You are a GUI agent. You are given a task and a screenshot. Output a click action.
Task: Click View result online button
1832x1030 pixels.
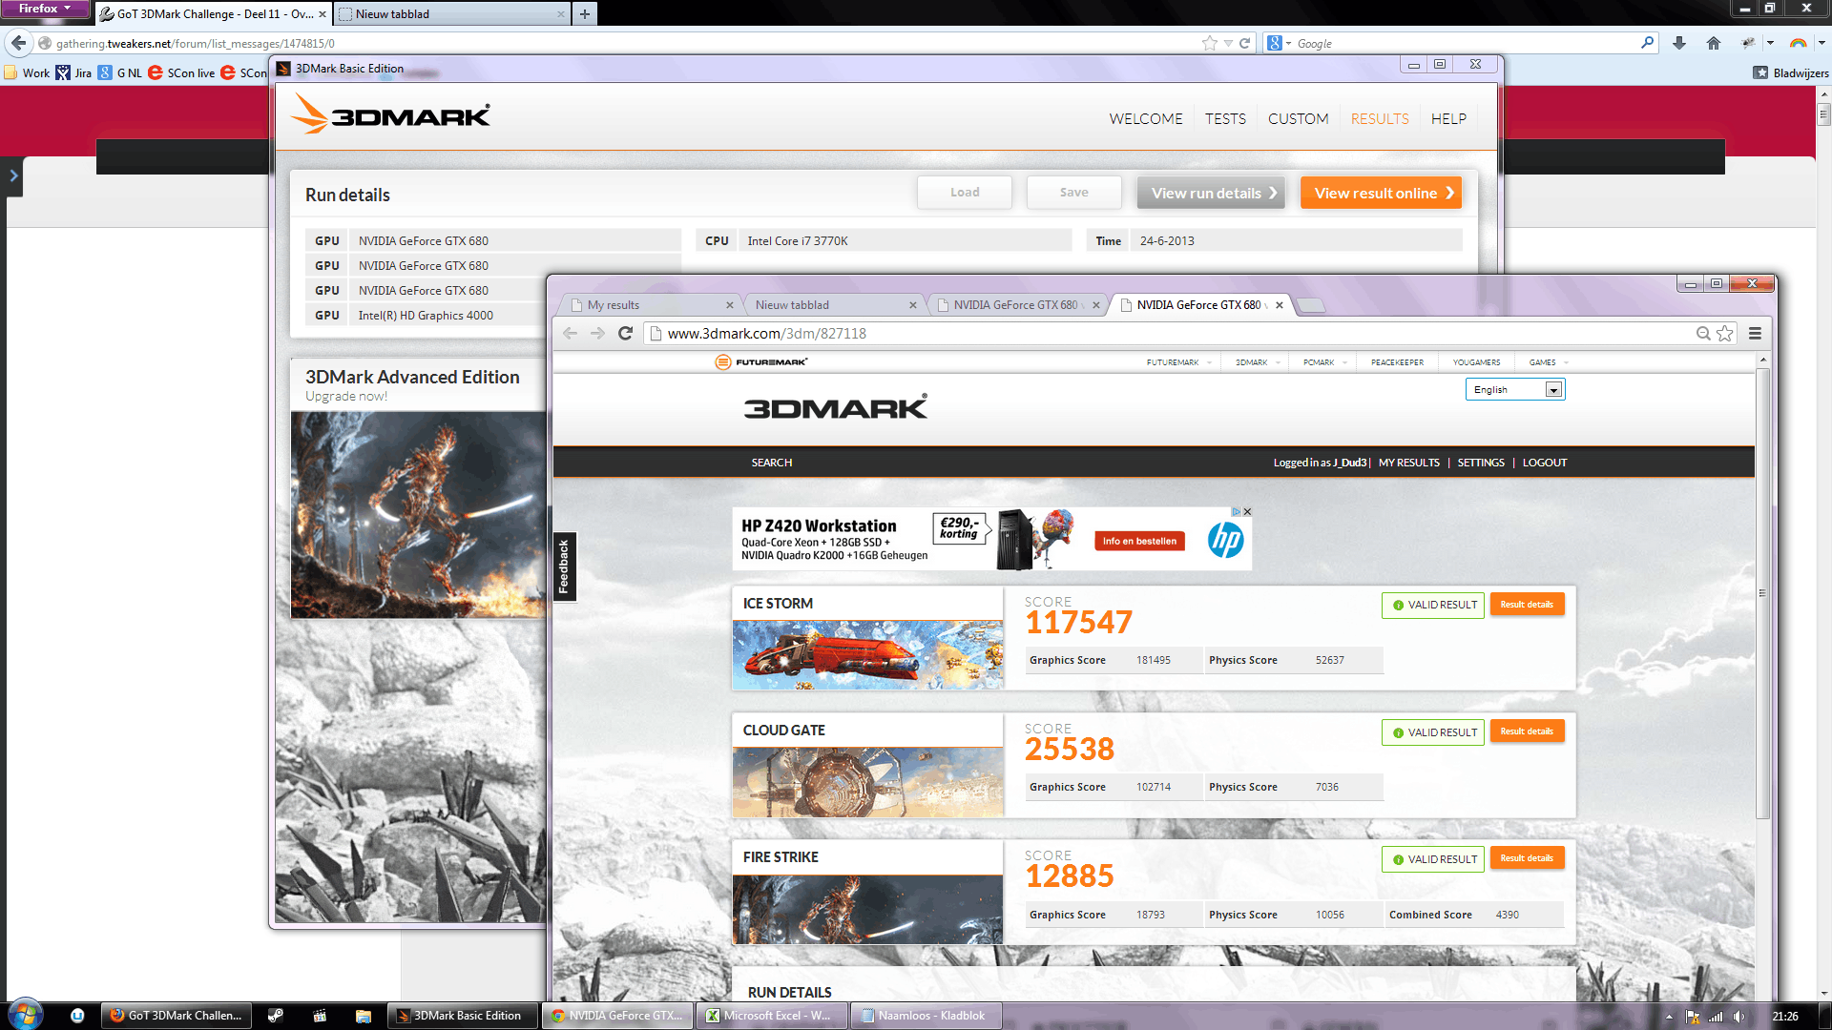coord(1380,193)
